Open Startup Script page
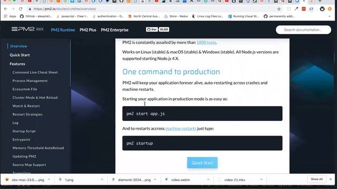This screenshot has width=337, height=189. pos(24,131)
